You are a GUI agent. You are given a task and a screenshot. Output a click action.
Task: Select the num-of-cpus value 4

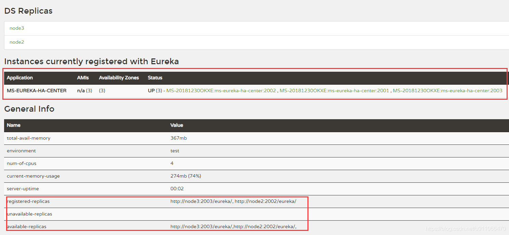[172, 163]
